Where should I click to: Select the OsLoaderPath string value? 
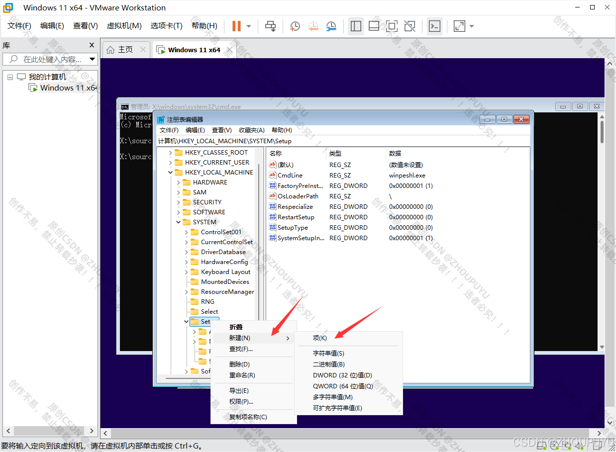tap(294, 196)
